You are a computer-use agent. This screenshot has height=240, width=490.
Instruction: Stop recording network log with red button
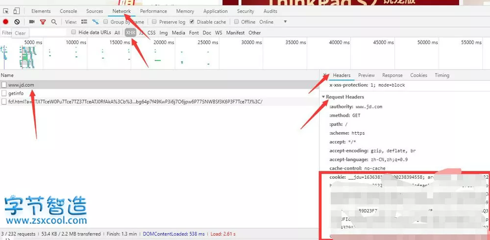pos(6,22)
